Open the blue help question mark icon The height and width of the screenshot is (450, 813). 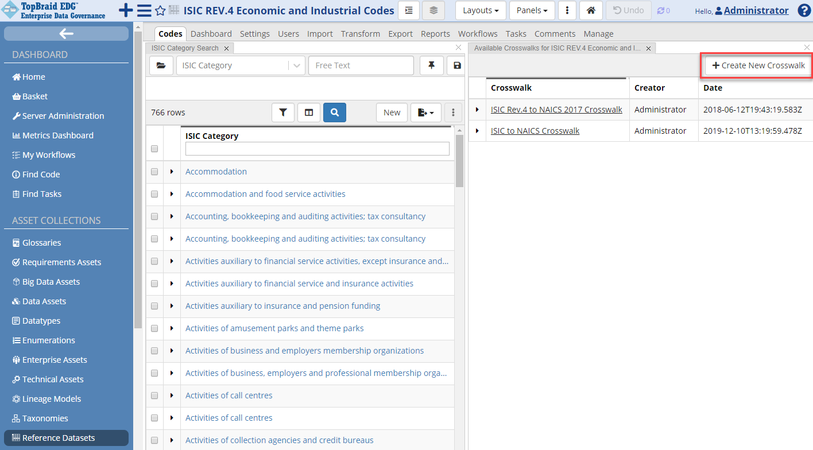(804, 10)
